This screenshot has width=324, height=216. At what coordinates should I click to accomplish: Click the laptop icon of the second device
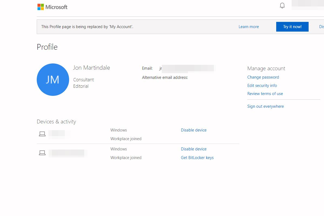coord(42,153)
